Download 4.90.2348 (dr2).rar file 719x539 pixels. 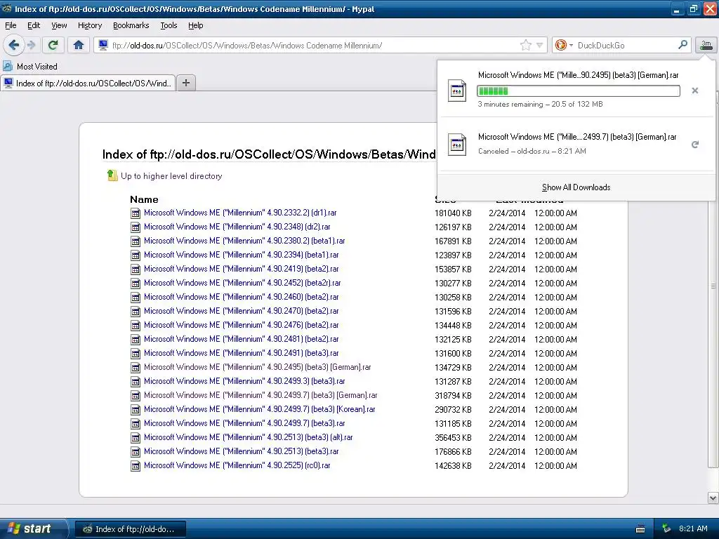pyautogui.click(x=237, y=227)
